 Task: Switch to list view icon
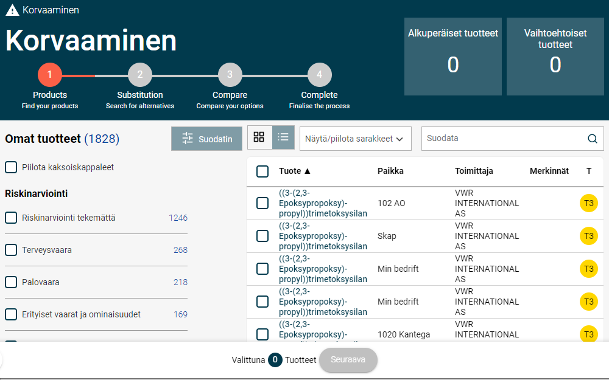click(x=283, y=137)
